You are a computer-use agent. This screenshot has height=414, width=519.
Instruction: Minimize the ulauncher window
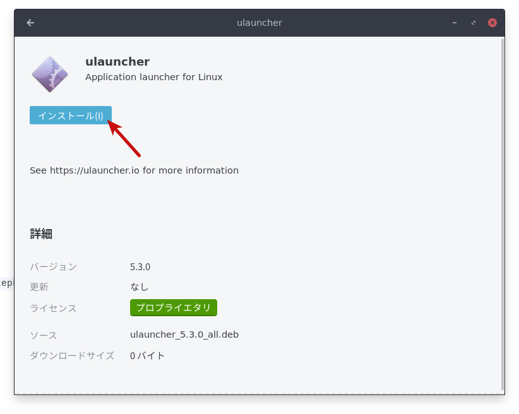tap(454, 22)
